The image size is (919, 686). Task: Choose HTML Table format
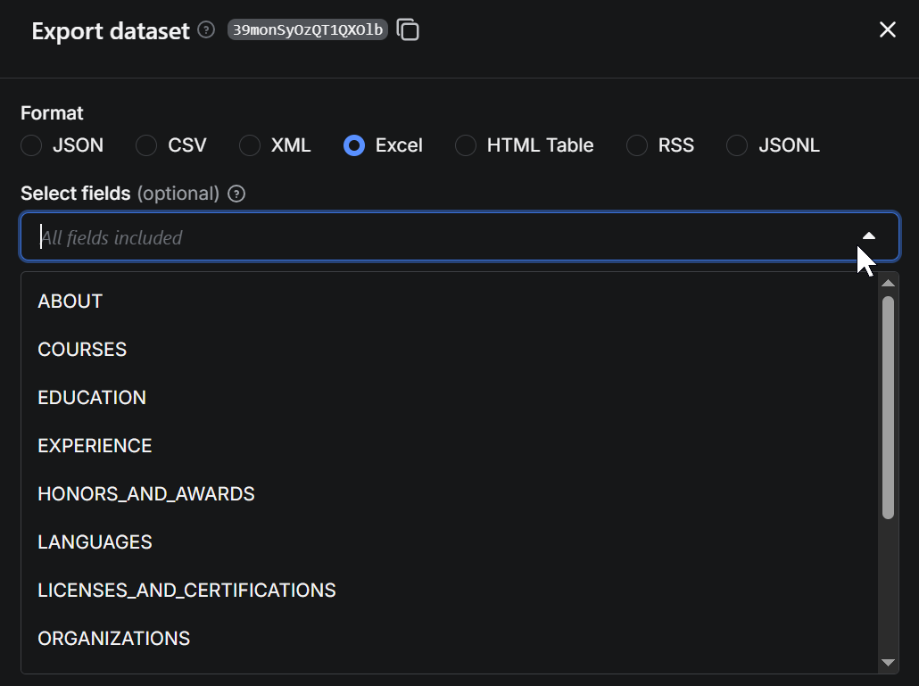point(466,145)
